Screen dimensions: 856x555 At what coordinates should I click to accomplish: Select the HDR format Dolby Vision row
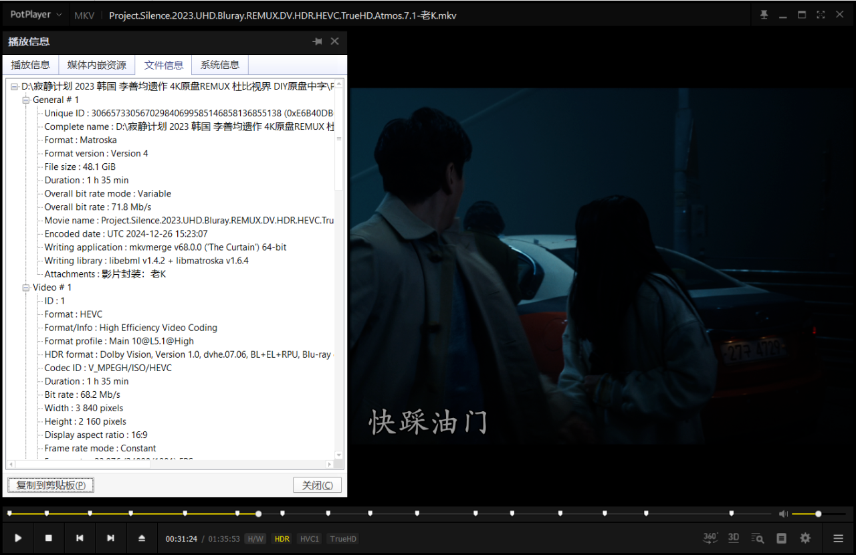[x=189, y=354]
